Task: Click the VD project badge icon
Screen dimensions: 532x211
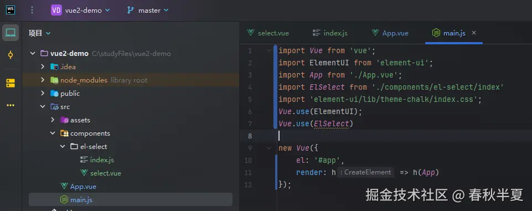Action: point(56,10)
